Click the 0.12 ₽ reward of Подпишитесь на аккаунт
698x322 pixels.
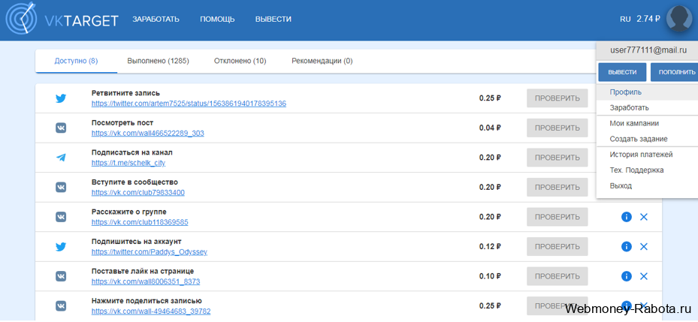(490, 246)
